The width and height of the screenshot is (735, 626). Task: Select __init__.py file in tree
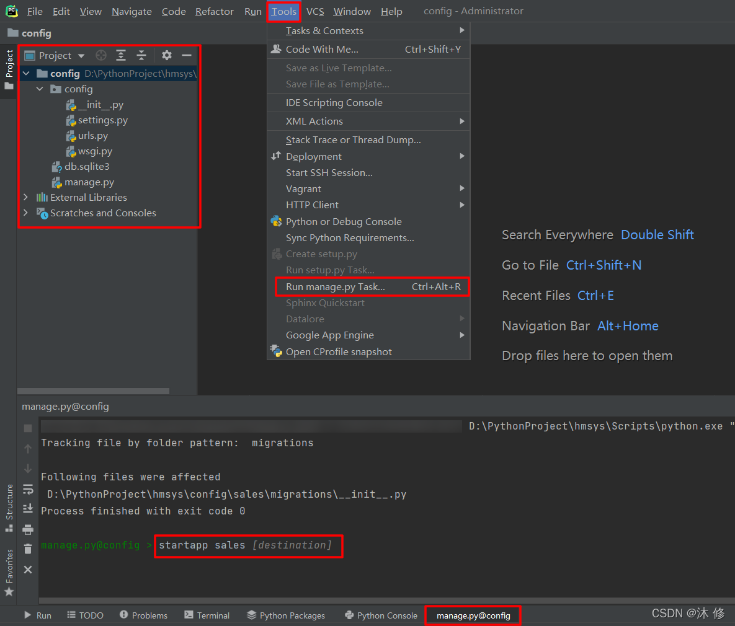95,105
